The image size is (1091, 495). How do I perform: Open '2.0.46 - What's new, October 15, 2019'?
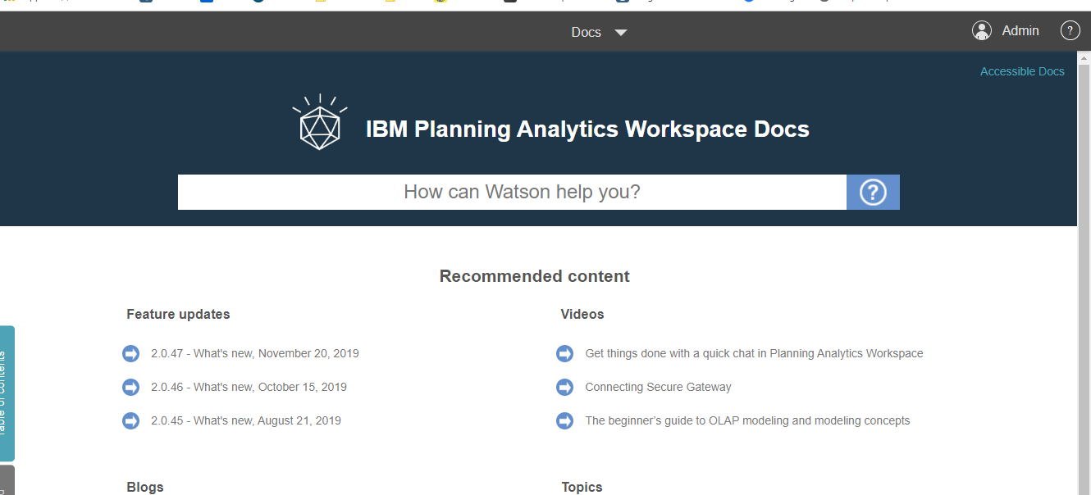(249, 387)
